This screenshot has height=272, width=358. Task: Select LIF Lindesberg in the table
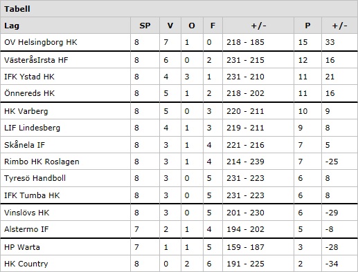click(32, 128)
